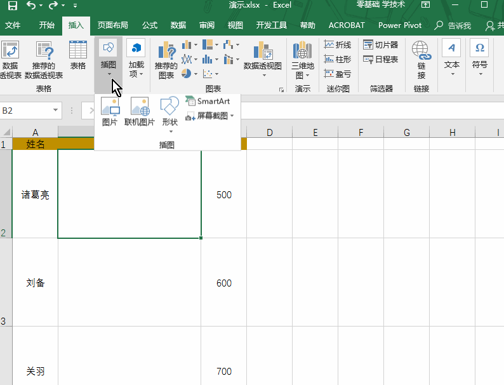Click the Select All corner triangle

(x=6, y=132)
